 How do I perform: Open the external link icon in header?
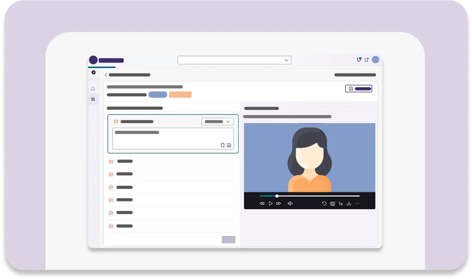[x=366, y=59]
